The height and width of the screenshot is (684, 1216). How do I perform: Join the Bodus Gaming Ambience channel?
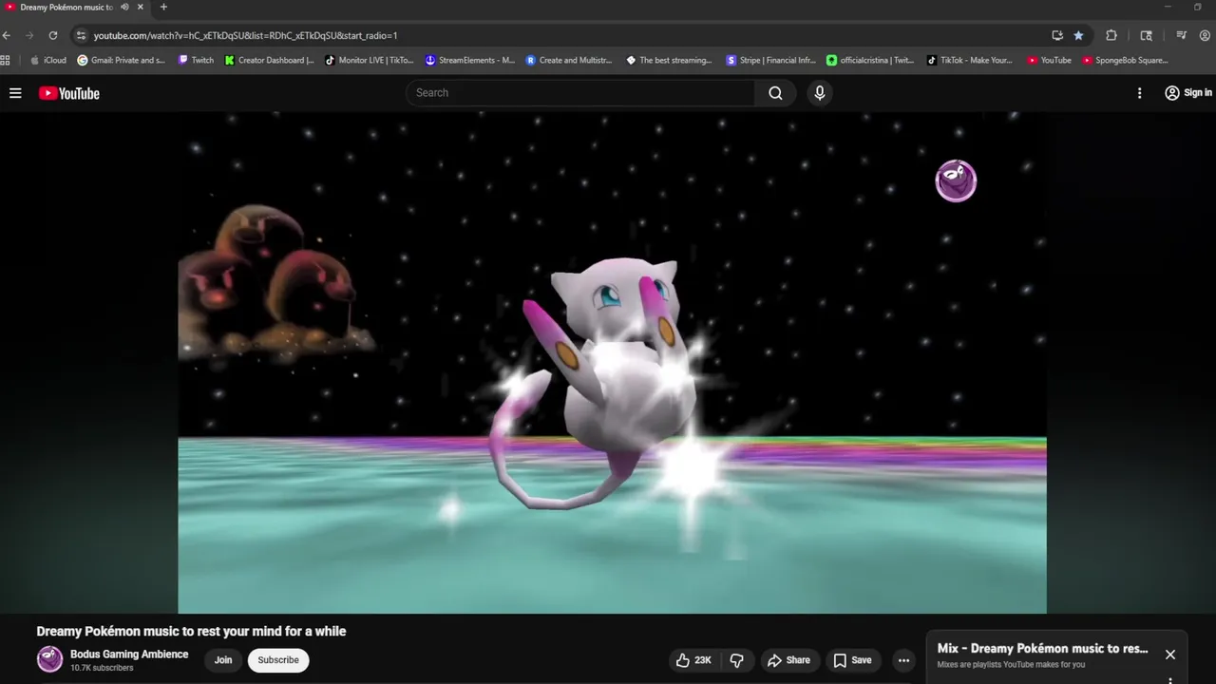pyautogui.click(x=223, y=660)
